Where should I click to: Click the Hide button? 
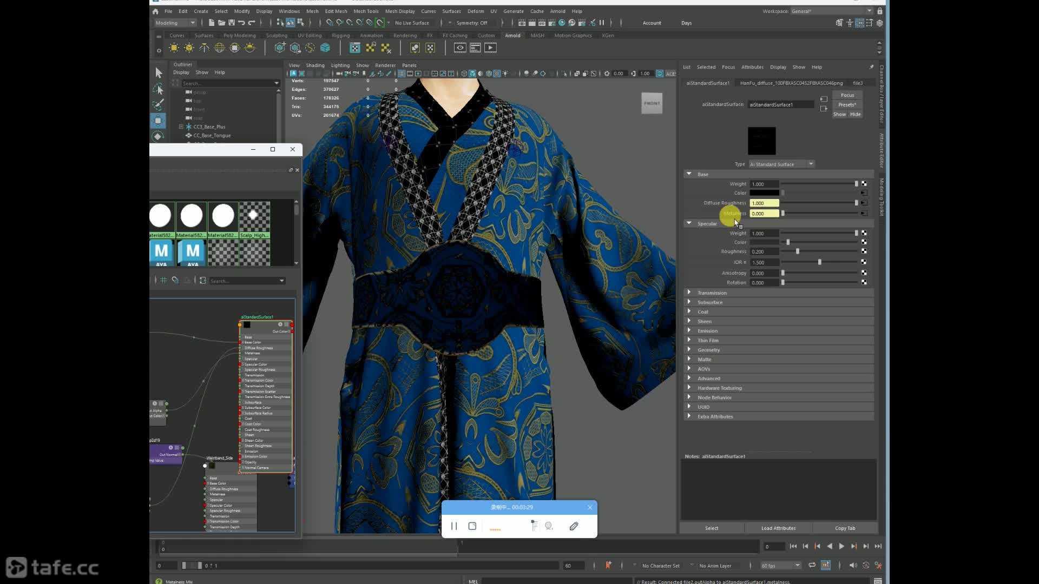[x=855, y=115]
